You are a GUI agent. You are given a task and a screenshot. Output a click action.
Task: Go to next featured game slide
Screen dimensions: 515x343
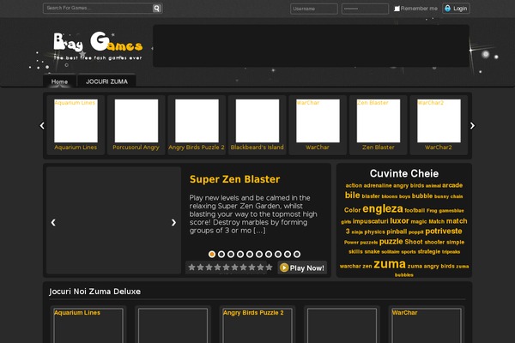[173, 223]
